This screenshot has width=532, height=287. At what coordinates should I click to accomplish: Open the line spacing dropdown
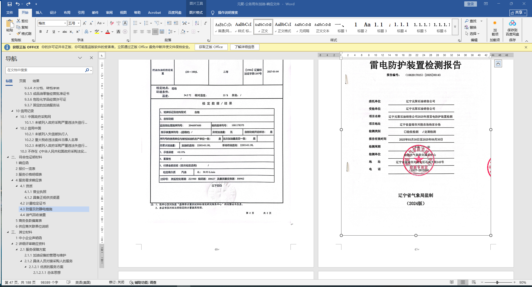172,32
